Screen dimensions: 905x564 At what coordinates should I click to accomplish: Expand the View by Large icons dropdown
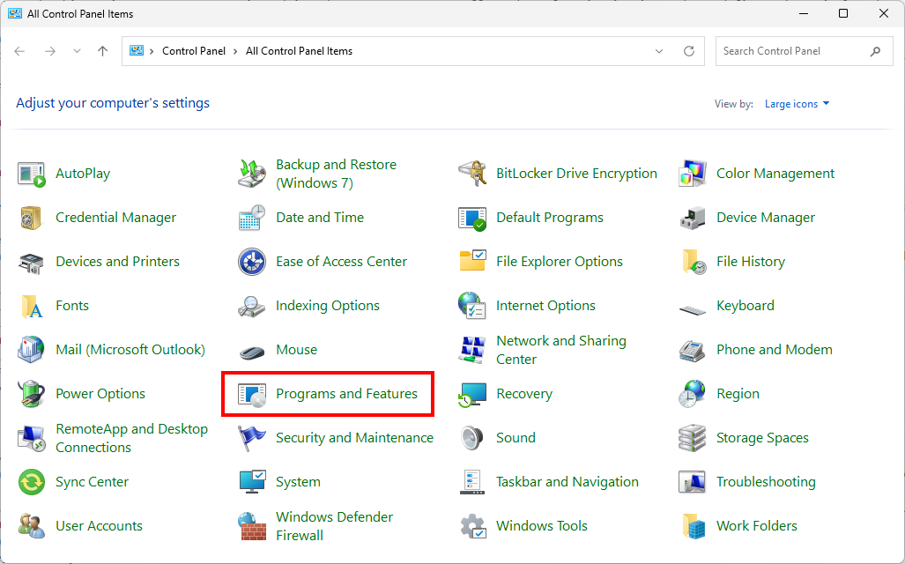[x=797, y=104]
